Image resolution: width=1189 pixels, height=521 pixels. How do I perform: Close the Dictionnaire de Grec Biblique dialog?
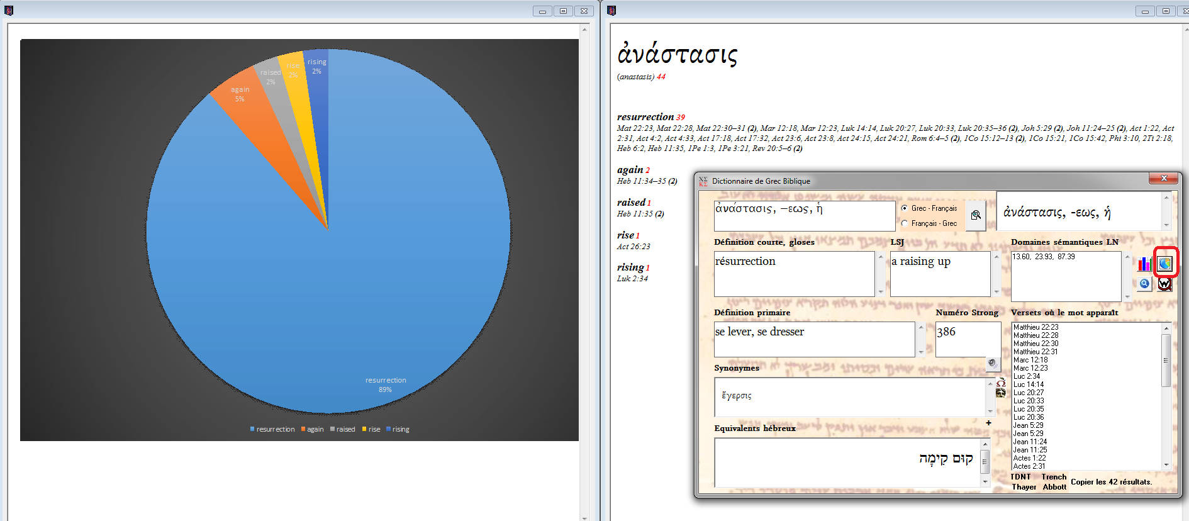(x=1163, y=179)
